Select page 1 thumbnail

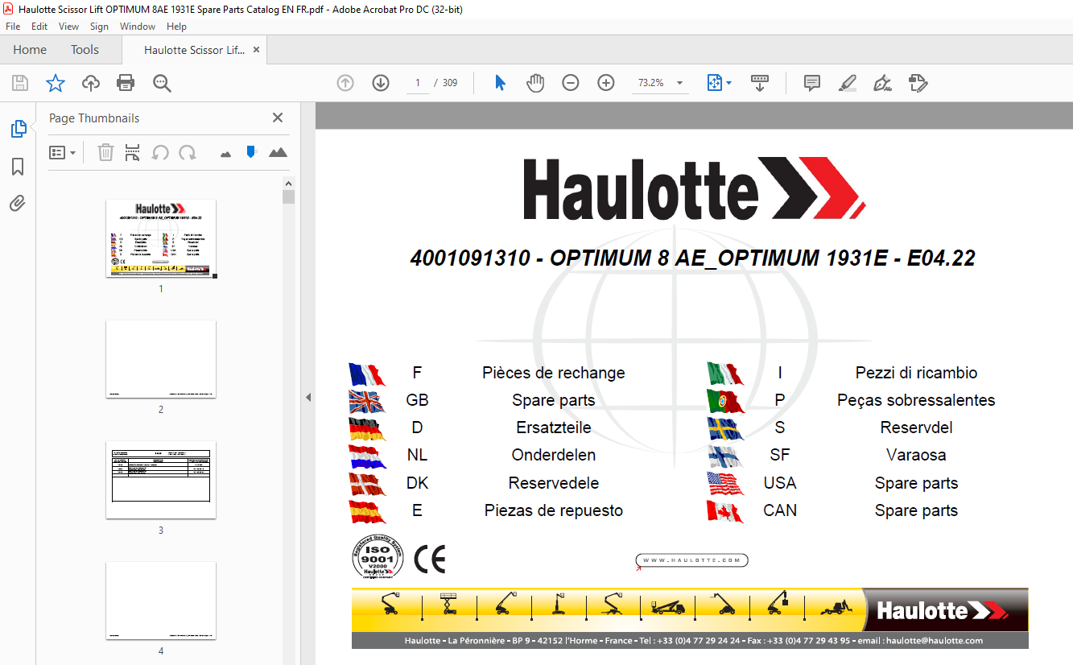tap(161, 238)
